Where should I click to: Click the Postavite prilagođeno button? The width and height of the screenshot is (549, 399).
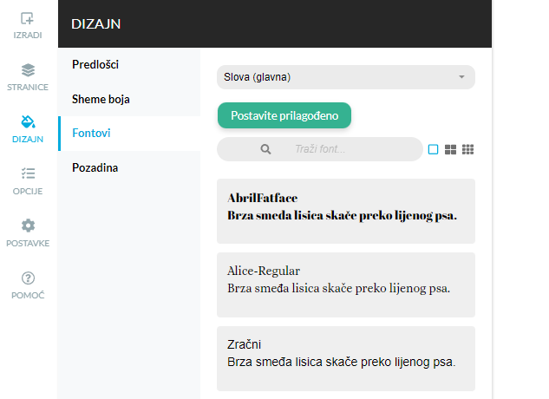284,115
